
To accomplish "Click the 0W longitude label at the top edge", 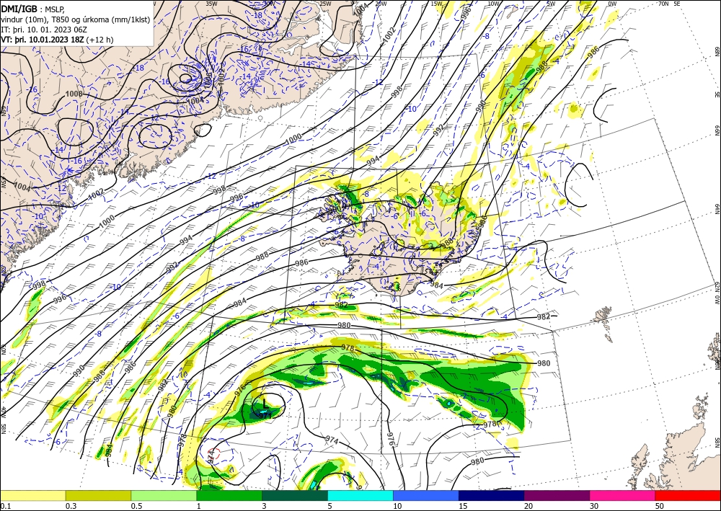I will 612,4.
